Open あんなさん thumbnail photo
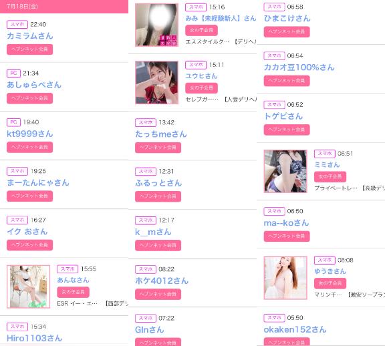385x346 pixels. [29, 287]
